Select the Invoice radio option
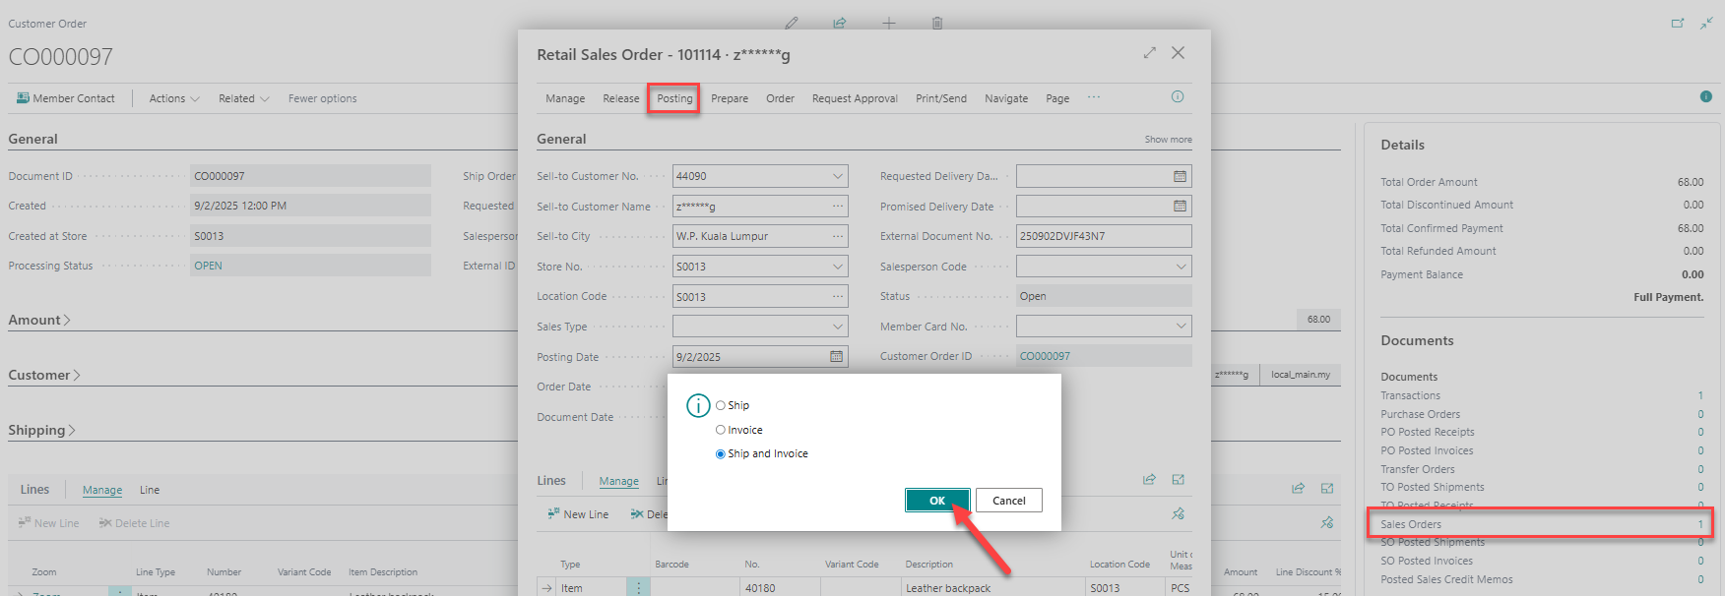The image size is (1725, 596). click(721, 430)
